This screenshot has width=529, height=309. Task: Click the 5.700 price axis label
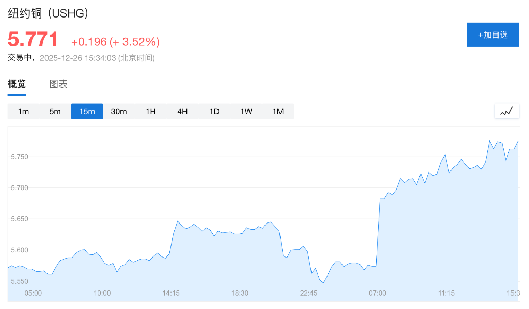click(19, 188)
